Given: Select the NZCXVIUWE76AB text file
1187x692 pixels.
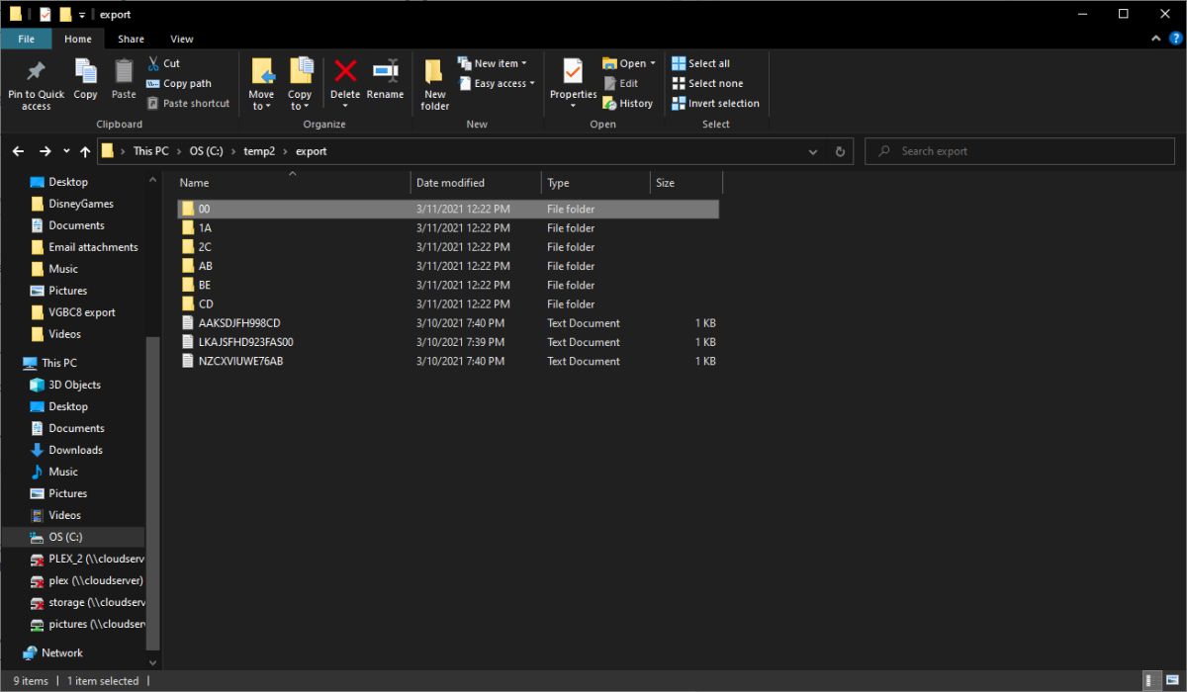Looking at the screenshot, I should [x=448, y=361].
